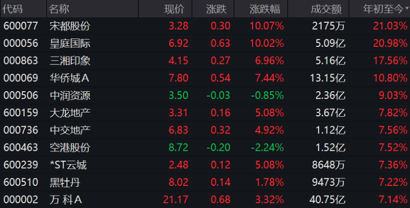Click stock code 600077
Image resolution: width=410 pixels, height=208 pixels.
pos(21,26)
